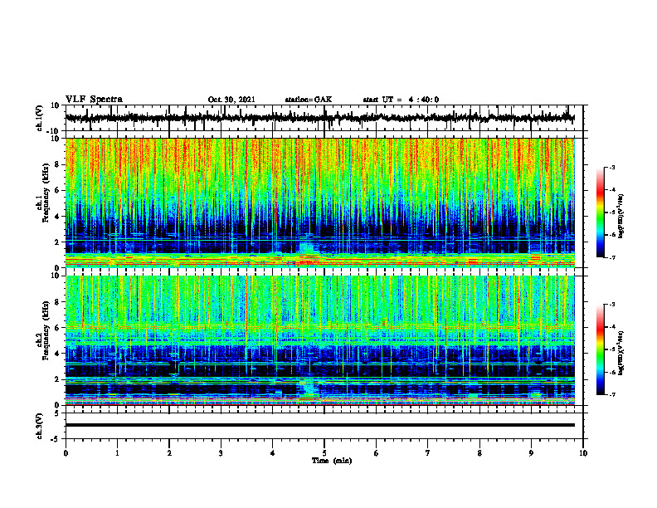
Task: Click the ch.2 spectrogram panel
Action: [x=319, y=340]
